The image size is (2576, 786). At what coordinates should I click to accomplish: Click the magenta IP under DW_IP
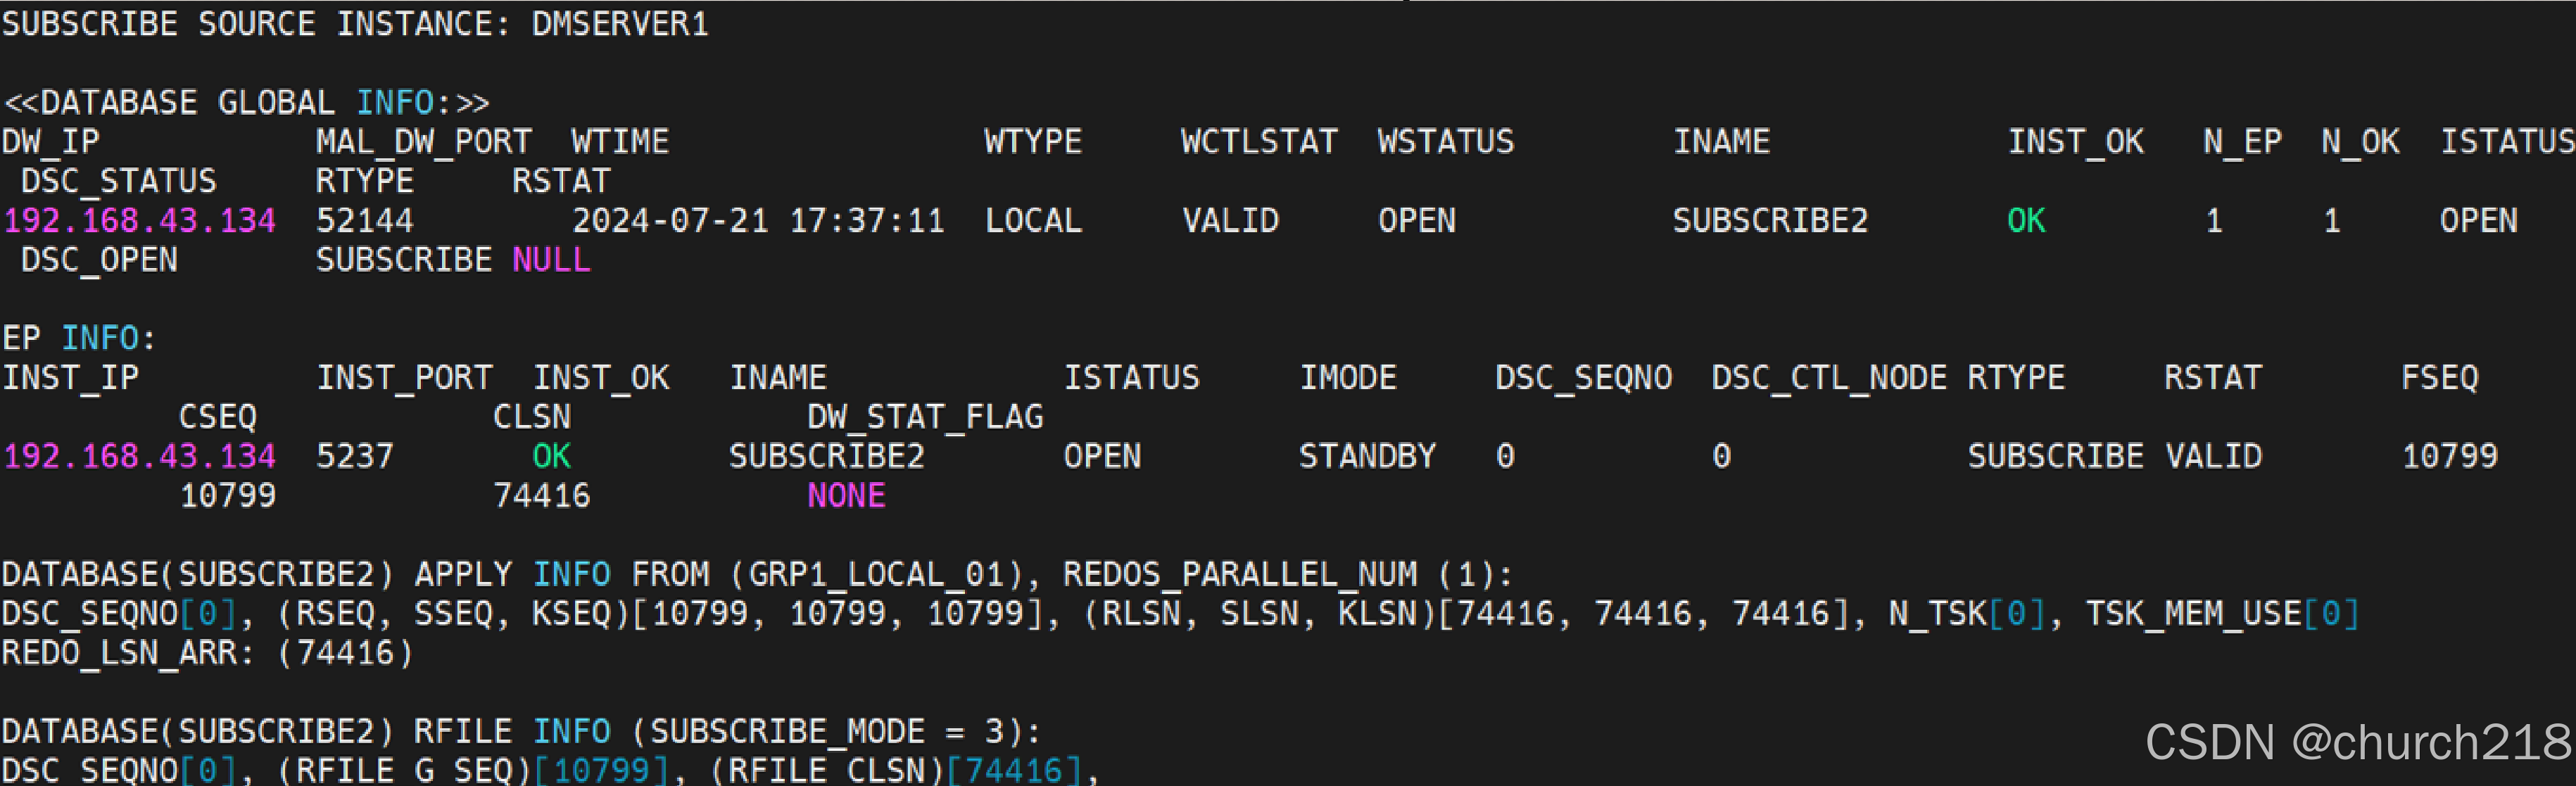[x=139, y=221]
